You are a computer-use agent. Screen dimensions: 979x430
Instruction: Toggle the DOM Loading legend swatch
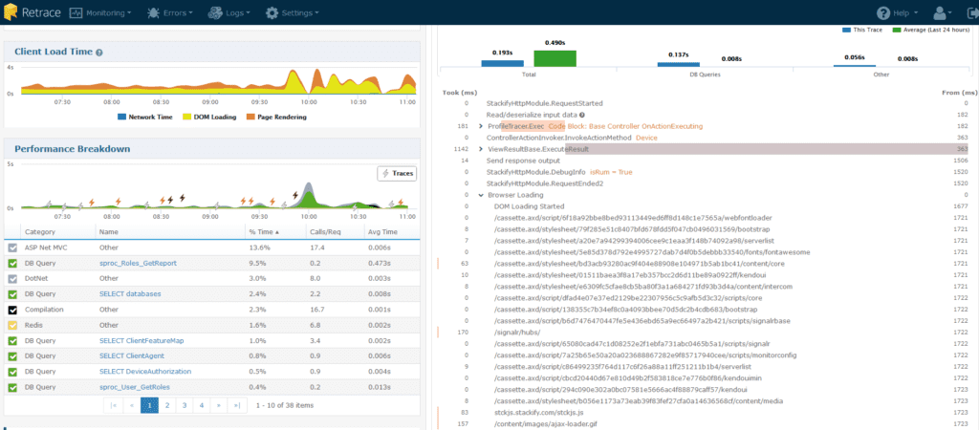pos(186,117)
